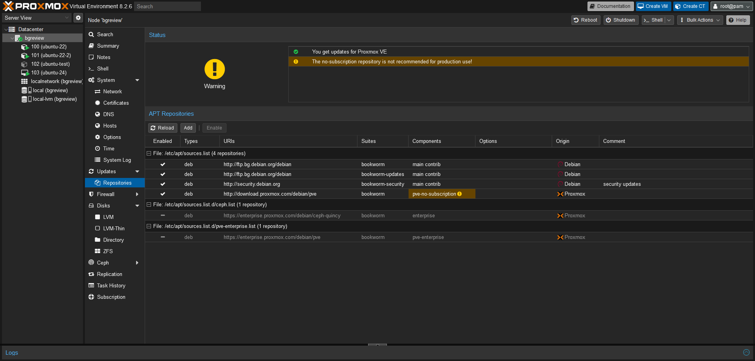Click the Proxmox logo
Image resolution: width=755 pixels, height=361 pixels.
[35, 6]
